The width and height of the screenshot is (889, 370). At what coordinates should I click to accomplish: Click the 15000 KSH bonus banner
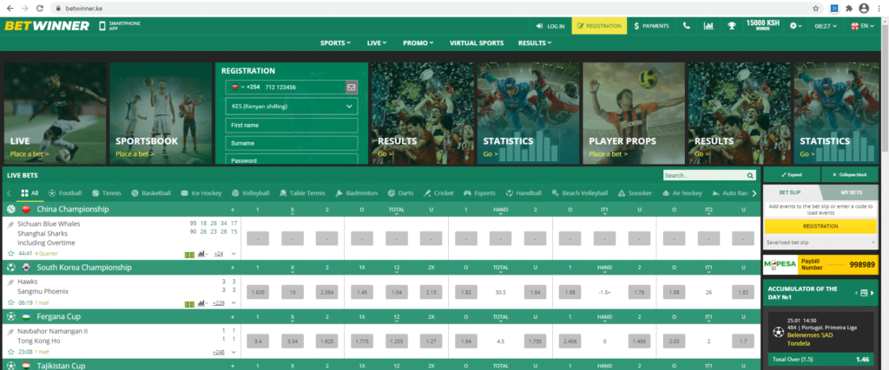coord(762,25)
